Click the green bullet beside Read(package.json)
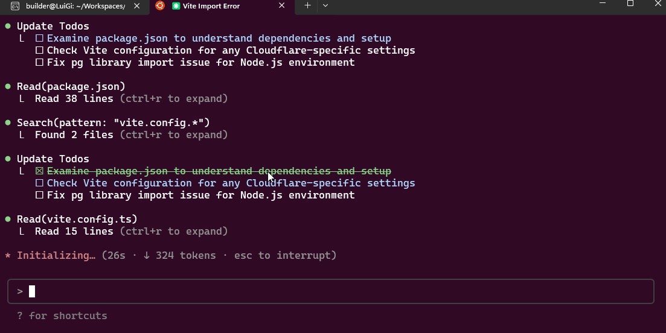This screenshot has width=666, height=333. coord(8,86)
